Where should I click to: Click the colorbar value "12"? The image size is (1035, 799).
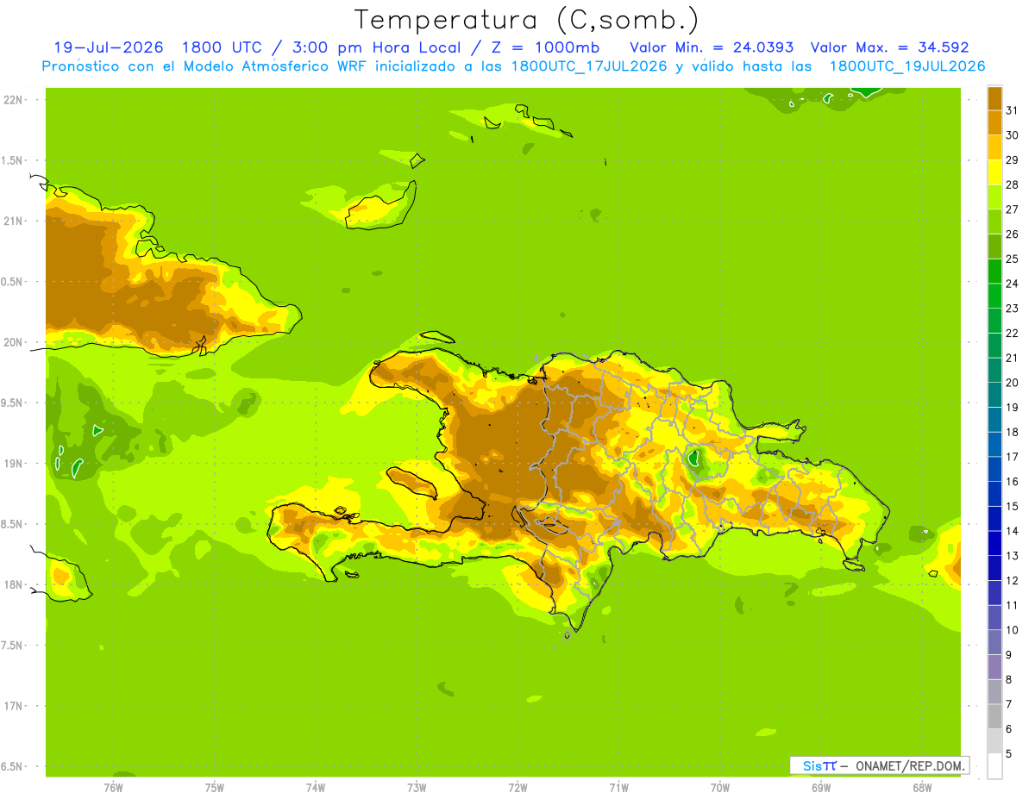[x=1013, y=580]
